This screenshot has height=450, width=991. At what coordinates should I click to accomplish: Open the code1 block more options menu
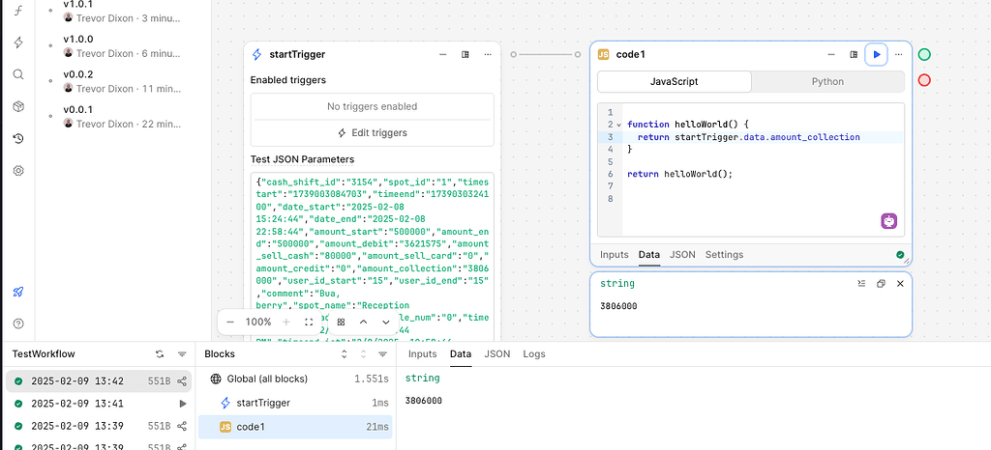[830, 55]
